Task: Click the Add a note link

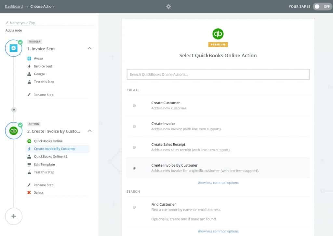Action: click(x=13, y=30)
